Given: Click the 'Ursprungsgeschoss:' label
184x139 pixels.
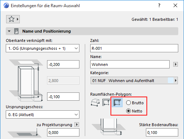Looking at the screenshot, I should pyautogui.click(x=24, y=107).
